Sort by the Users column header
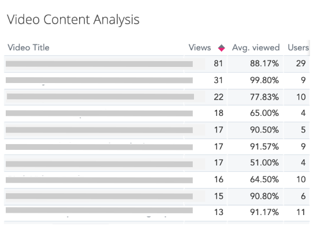 [x=298, y=47]
